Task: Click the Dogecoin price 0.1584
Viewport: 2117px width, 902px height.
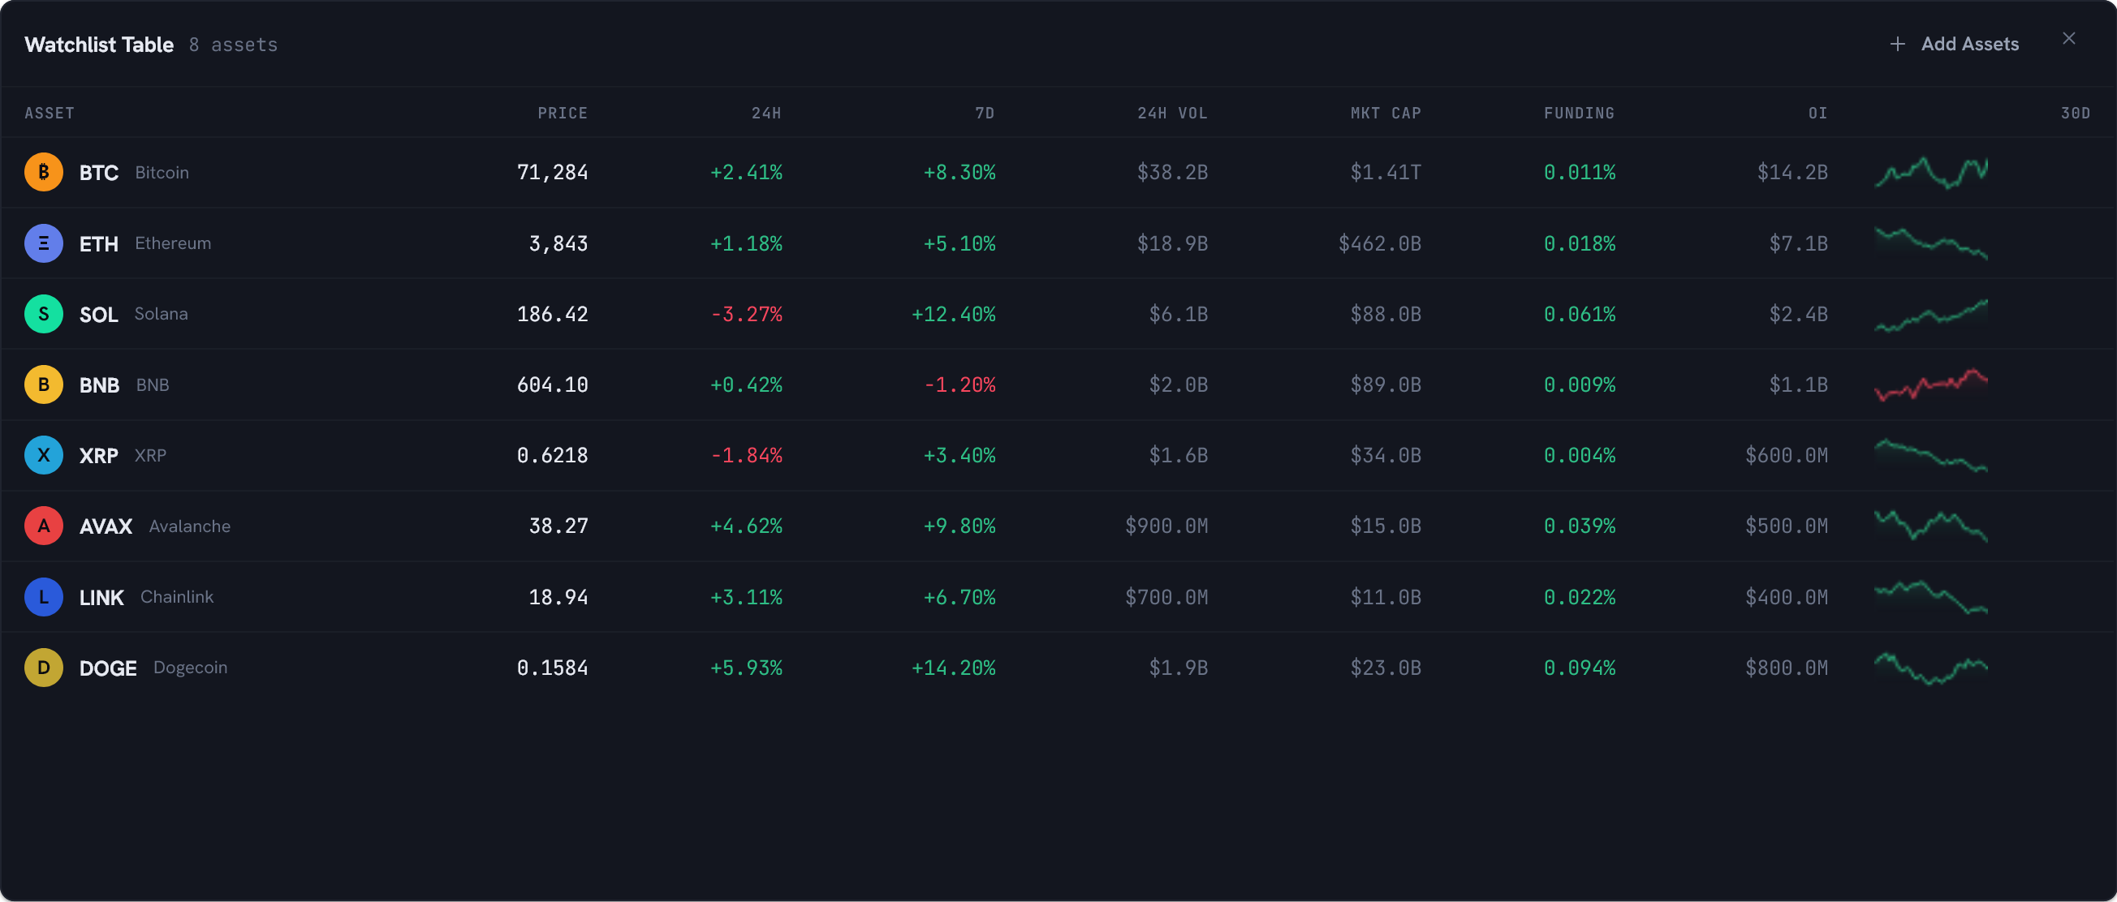Action: click(552, 668)
